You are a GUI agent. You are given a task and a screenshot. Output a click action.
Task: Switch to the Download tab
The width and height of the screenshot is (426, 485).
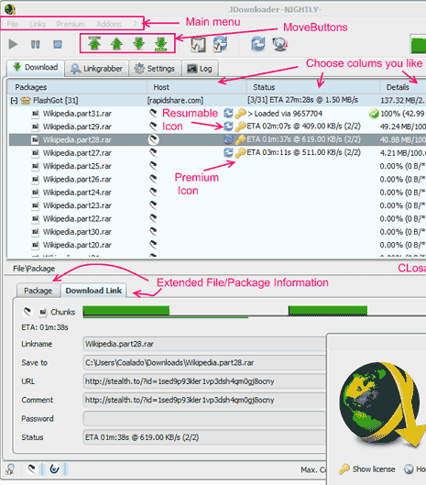click(36, 68)
